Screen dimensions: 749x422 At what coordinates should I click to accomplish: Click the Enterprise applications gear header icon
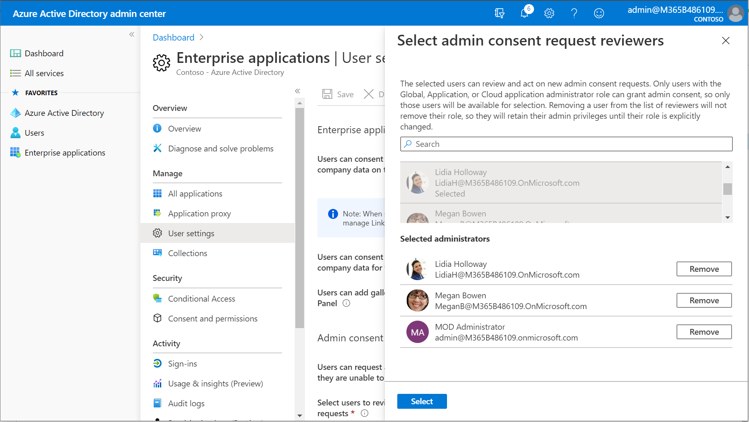point(162,63)
